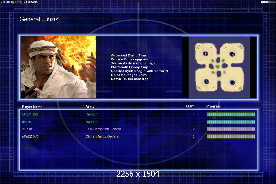The height and width of the screenshot is (184, 276).
Task: Click team number for ZHeka
Action: (194, 129)
